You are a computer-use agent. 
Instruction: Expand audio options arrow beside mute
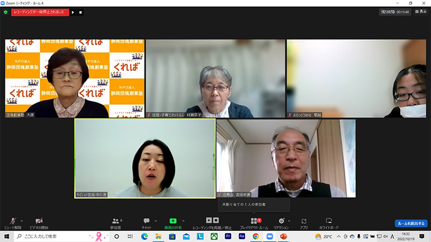22,220
